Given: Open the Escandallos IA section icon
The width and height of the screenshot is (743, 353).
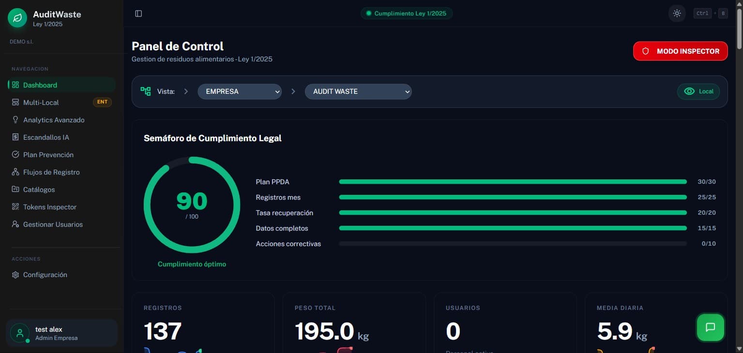Looking at the screenshot, I should (16, 137).
